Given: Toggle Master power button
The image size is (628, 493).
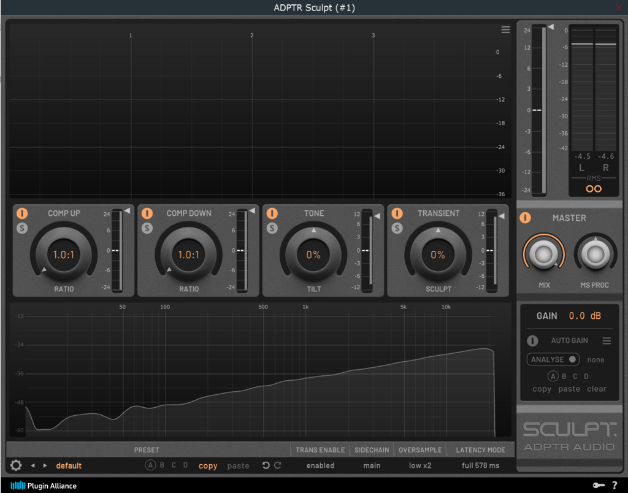Looking at the screenshot, I should pyautogui.click(x=525, y=218).
